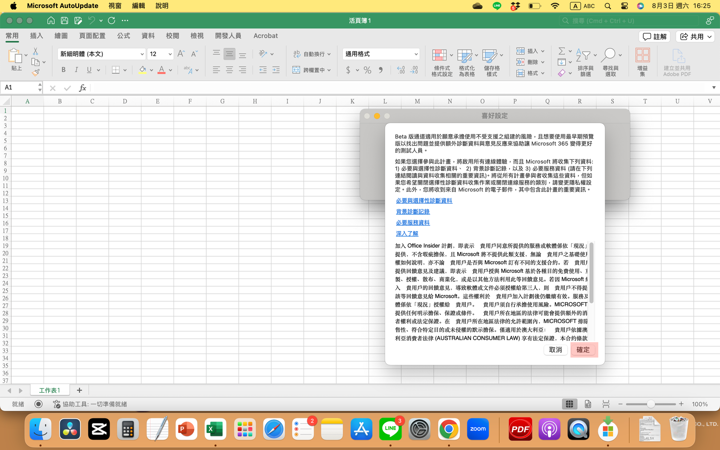Open the 深入了解 link
The width and height of the screenshot is (720, 450).
(x=407, y=234)
